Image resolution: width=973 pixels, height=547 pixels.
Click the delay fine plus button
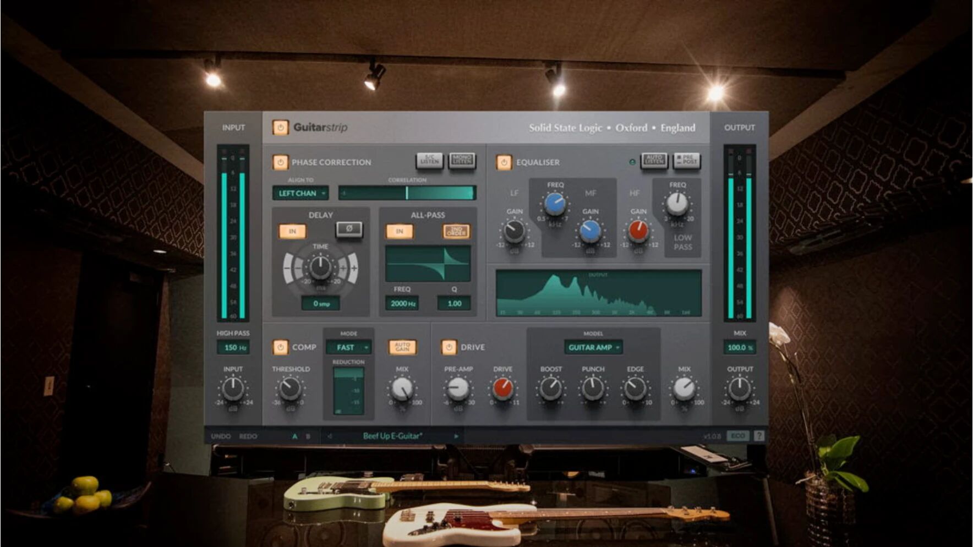point(342,268)
